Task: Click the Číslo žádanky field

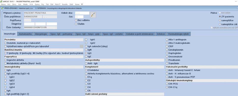Action: 40,28
